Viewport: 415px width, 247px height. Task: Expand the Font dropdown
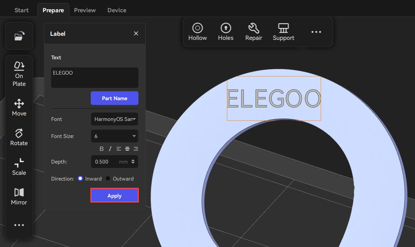pyautogui.click(x=115, y=119)
